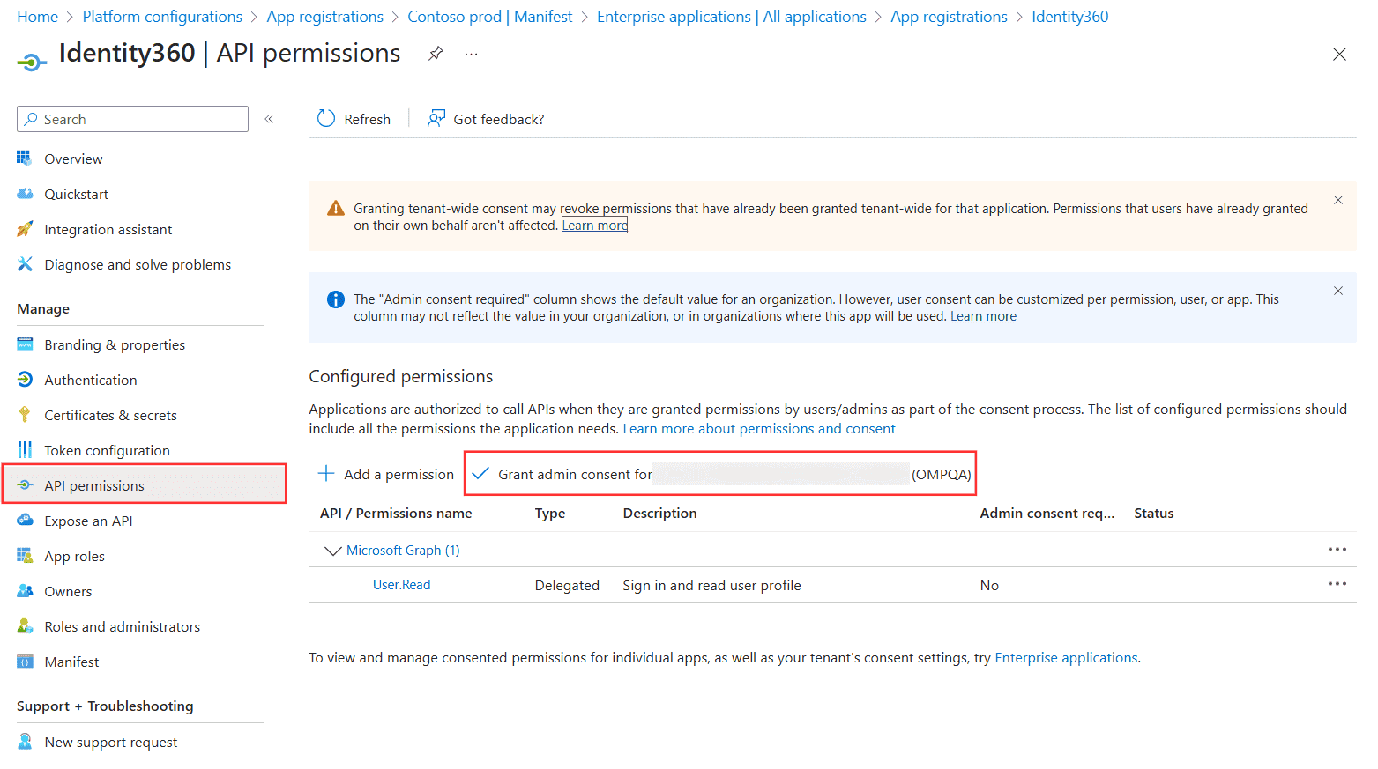The width and height of the screenshot is (1378, 769).
Task: Open the ellipsis menu for User.Read
Action: click(x=1337, y=583)
